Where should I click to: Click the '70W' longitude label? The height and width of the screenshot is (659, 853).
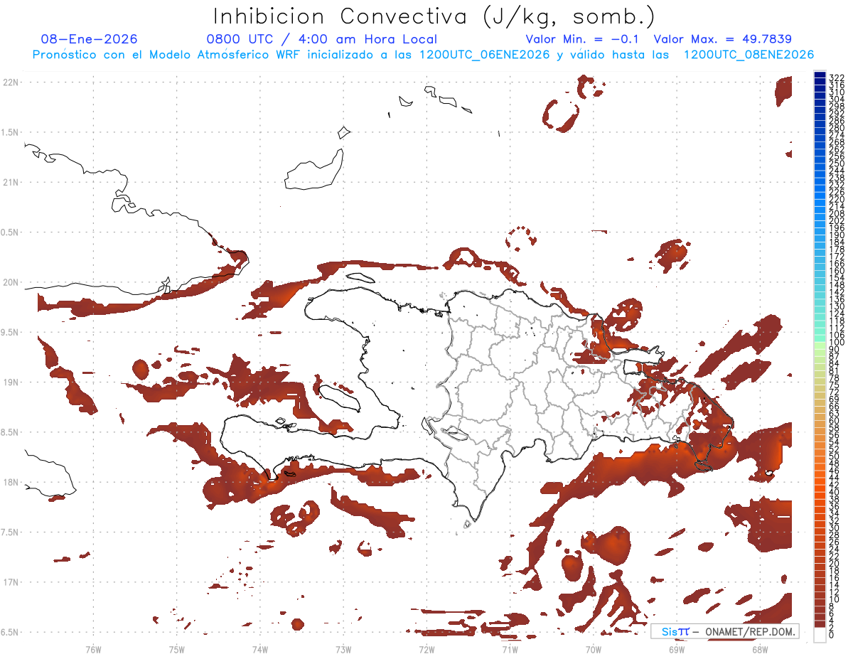(594, 649)
